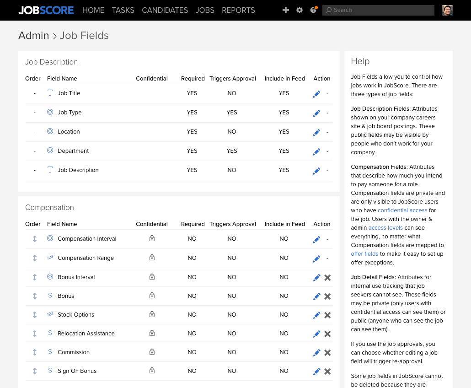471x388 pixels.
Task: Open the JOBS menu
Action: 205,10
